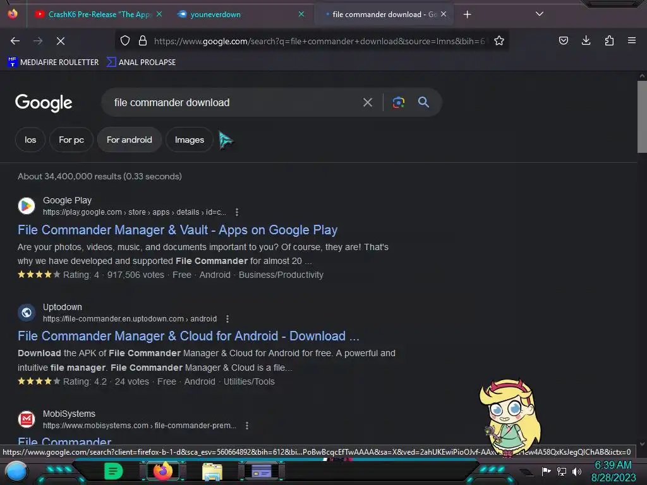Screen dimensions: 647x485
Task: Open the Start orb button
Action: pyautogui.click(x=16, y=472)
